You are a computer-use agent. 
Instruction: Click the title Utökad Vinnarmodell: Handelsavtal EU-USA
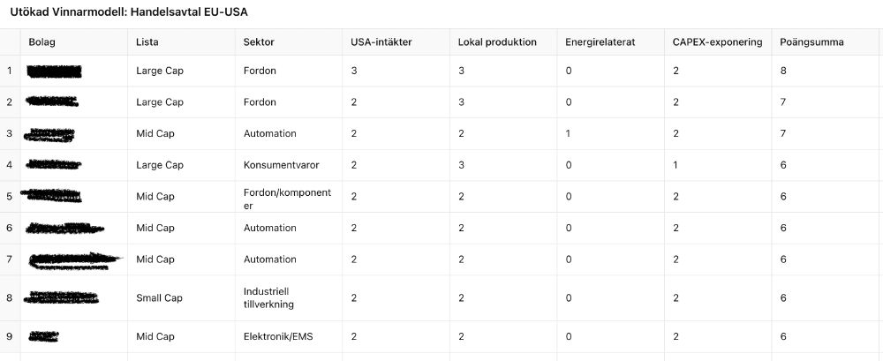click(129, 12)
